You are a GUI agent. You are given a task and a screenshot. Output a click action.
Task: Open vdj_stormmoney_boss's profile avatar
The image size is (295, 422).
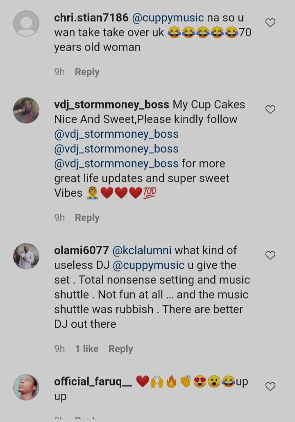click(x=26, y=110)
